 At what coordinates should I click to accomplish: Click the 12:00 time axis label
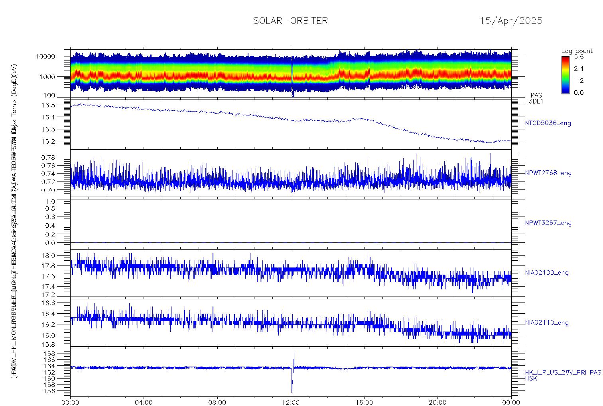pyautogui.click(x=291, y=402)
